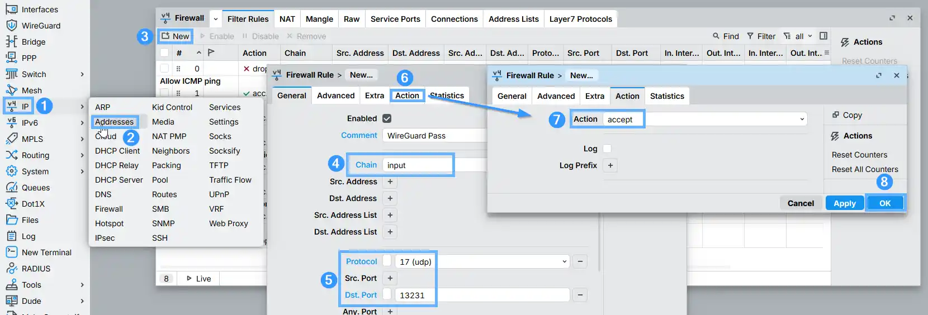Remove the Dst. Port value with minus
The width and height of the screenshot is (928, 315).
[x=580, y=295]
